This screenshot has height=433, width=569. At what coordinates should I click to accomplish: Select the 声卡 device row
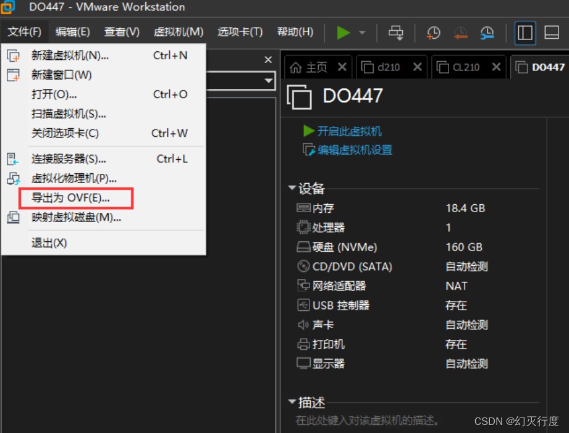(x=417, y=325)
